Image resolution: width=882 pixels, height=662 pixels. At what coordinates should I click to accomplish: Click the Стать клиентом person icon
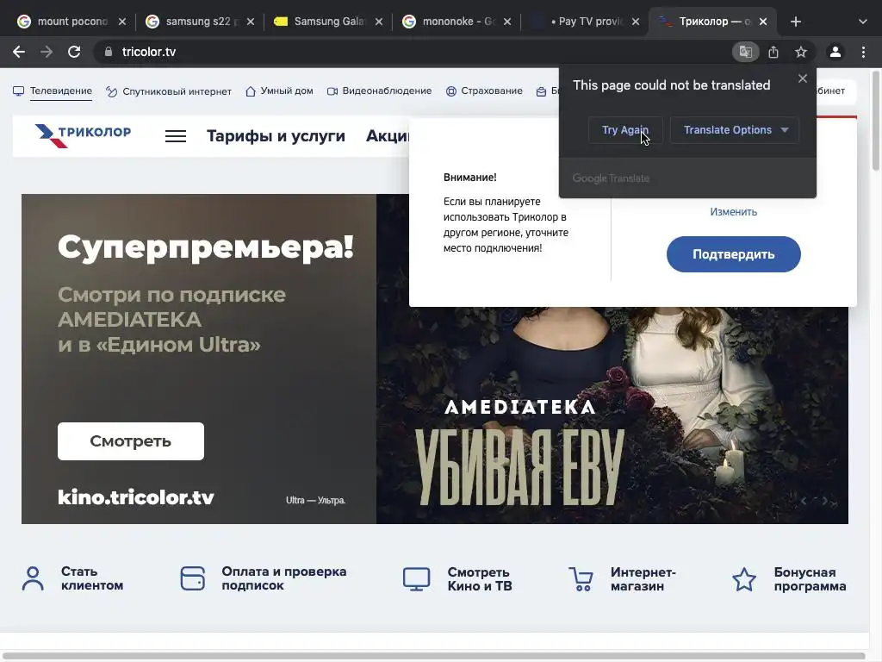click(34, 578)
